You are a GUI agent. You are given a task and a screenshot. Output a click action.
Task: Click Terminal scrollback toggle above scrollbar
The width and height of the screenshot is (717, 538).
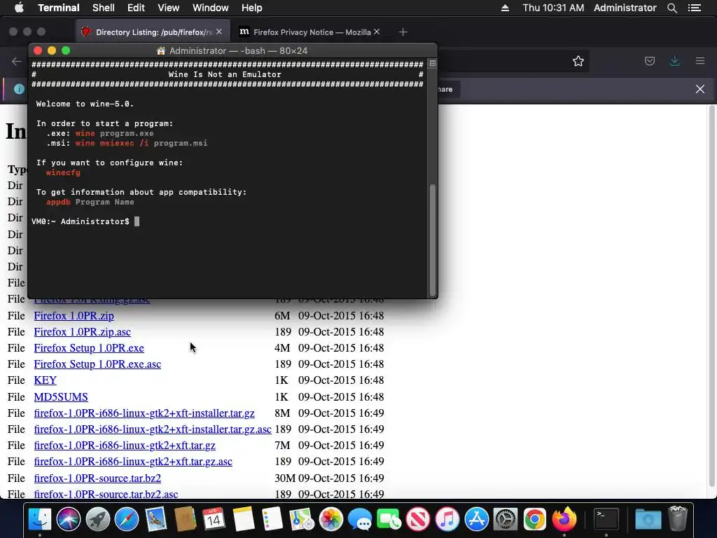coord(432,63)
